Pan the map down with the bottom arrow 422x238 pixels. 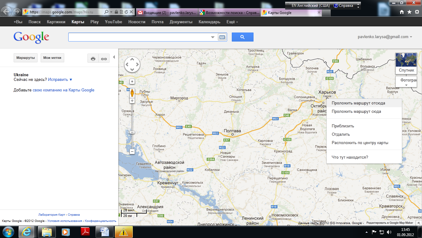[132, 70]
